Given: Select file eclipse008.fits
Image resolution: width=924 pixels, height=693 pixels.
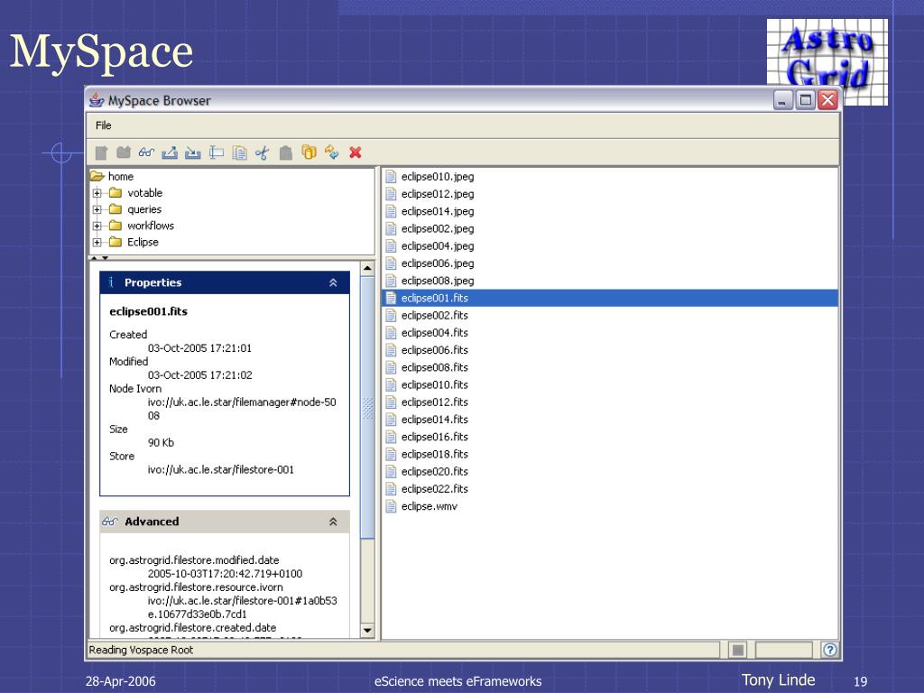Looking at the screenshot, I should pos(435,368).
